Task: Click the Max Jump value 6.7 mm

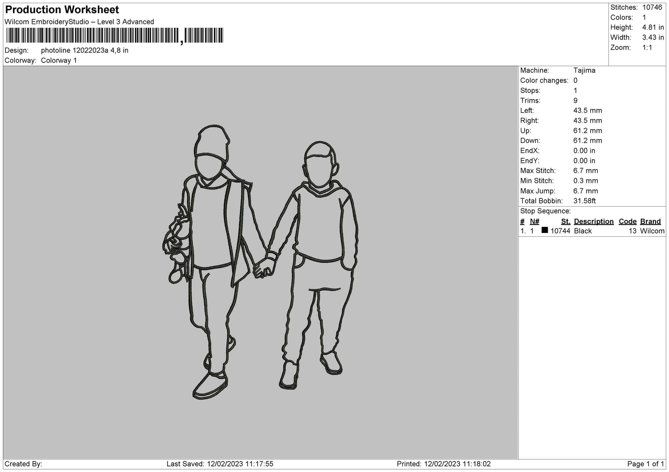Action: pyautogui.click(x=586, y=191)
